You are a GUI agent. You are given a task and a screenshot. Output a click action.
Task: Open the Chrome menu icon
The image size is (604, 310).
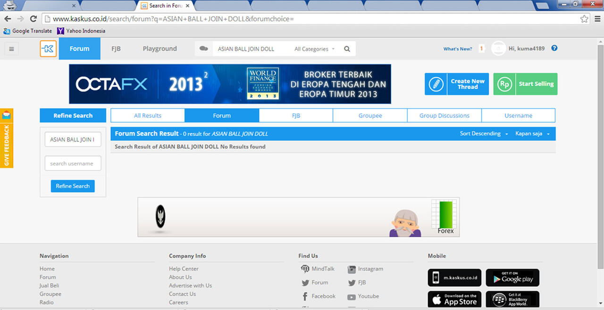point(597,19)
